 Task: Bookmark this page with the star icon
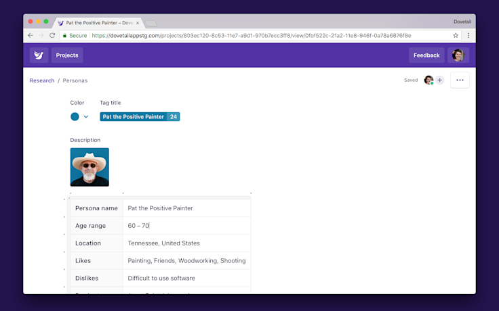click(x=456, y=36)
